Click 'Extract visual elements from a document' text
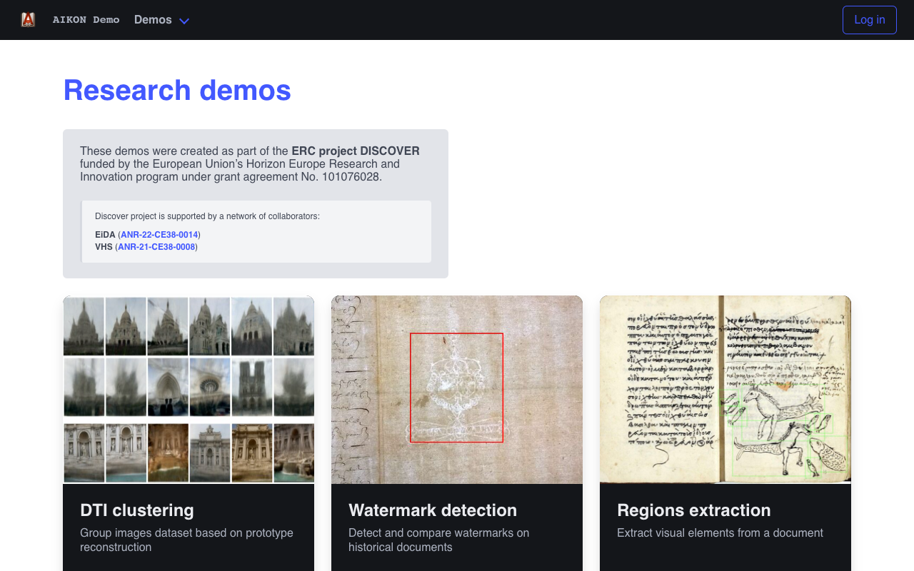Screen dimensions: 914x571 coord(720,533)
